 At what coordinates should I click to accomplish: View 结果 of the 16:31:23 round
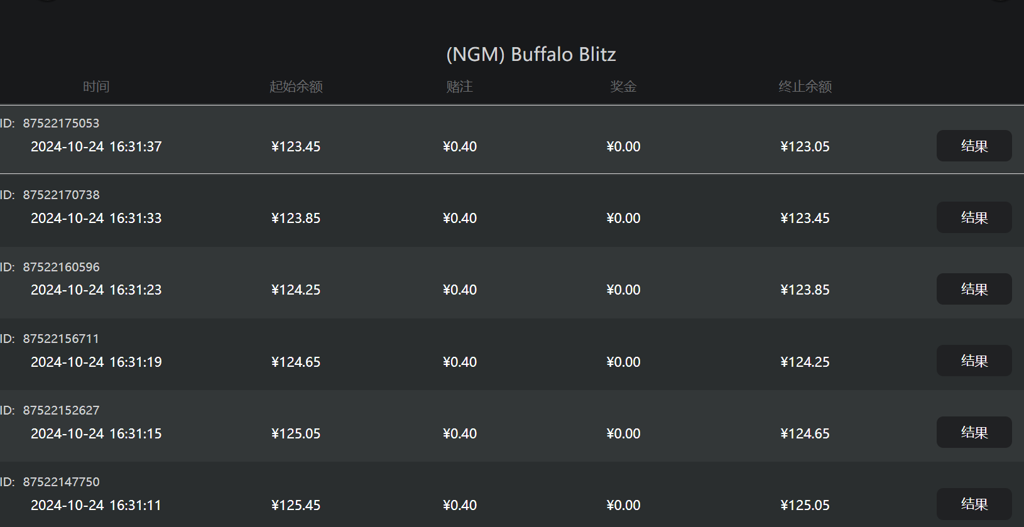click(x=974, y=289)
